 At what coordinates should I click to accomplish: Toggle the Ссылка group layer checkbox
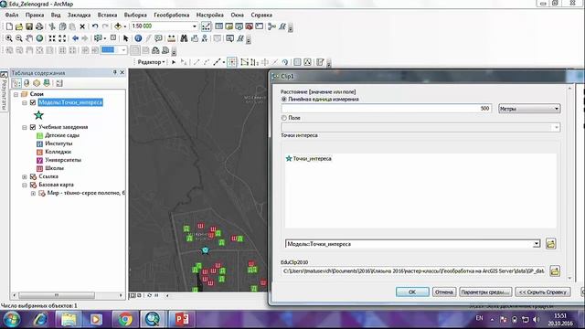click(x=33, y=176)
